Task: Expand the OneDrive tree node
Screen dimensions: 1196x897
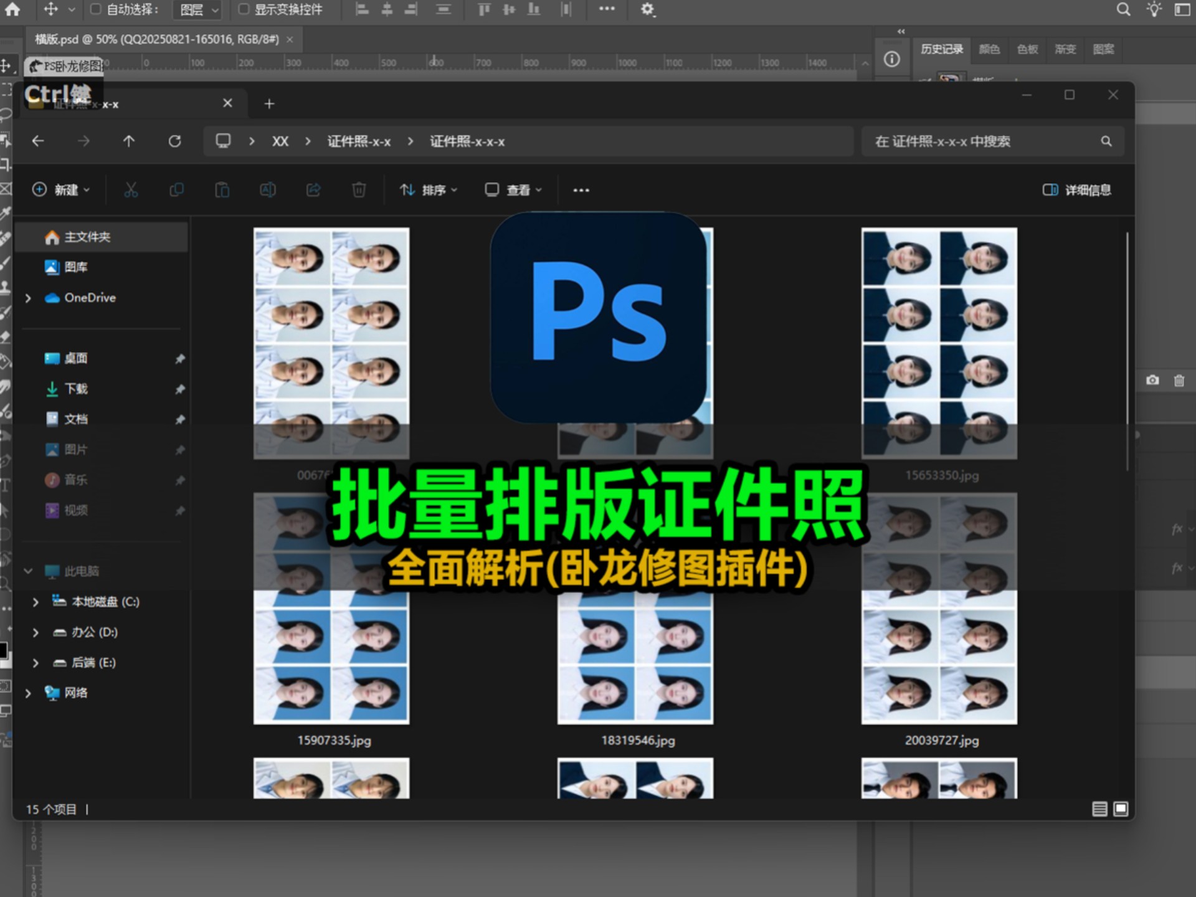Action: pyautogui.click(x=28, y=298)
